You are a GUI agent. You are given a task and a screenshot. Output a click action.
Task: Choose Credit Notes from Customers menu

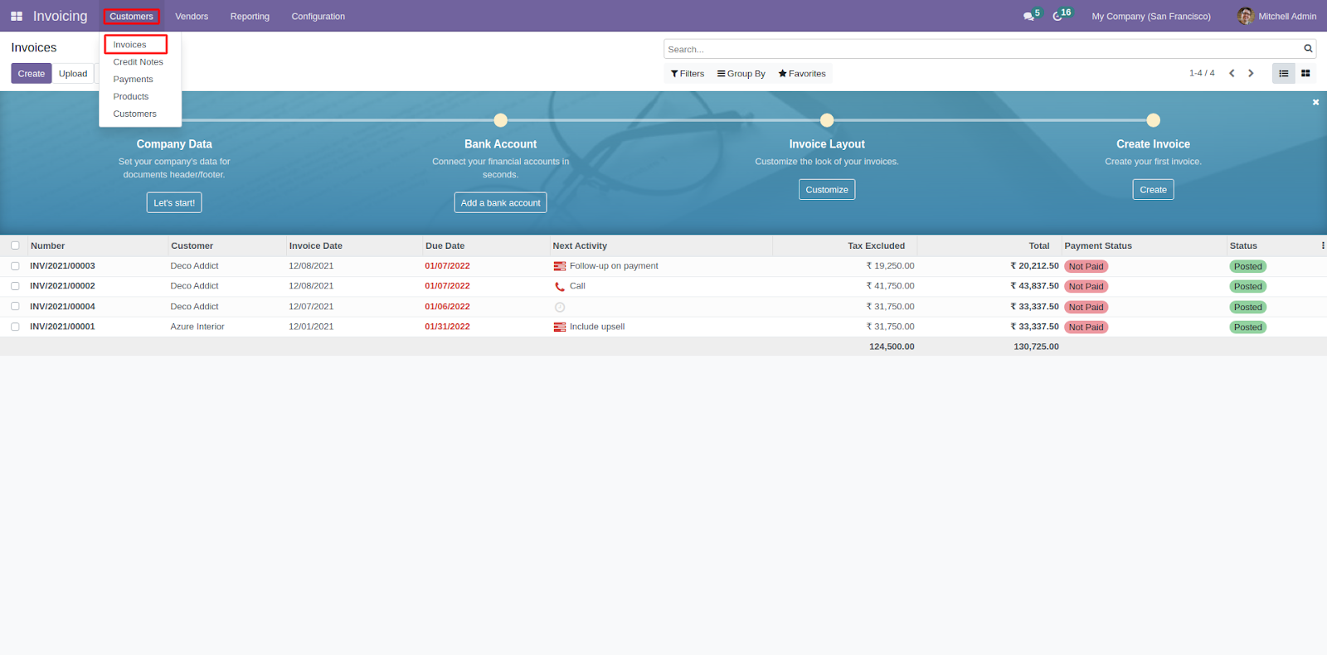pos(139,62)
